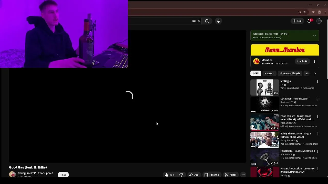The height and width of the screenshot is (184, 328).
Task: Save video with Tallenna button
Action: pyautogui.click(x=212, y=175)
